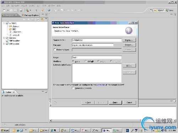Select the .project file in tree
Image resolution: width=178 pixels, height=133 pixels.
[15, 35]
